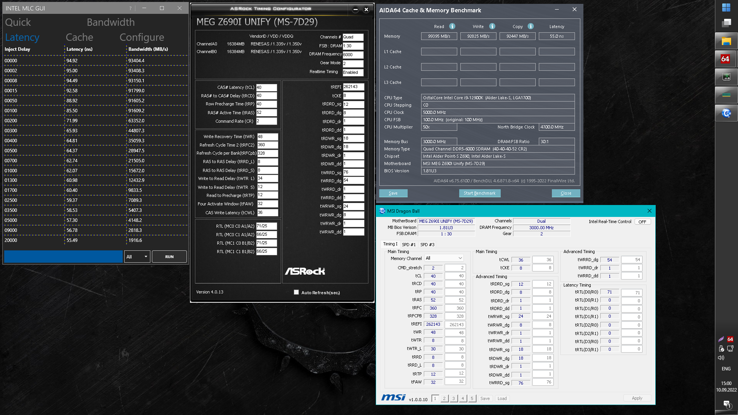This screenshot has height=415, width=738.
Task: Open the Bandwidth tab in Intel MLC
Action: coord(111,22)
